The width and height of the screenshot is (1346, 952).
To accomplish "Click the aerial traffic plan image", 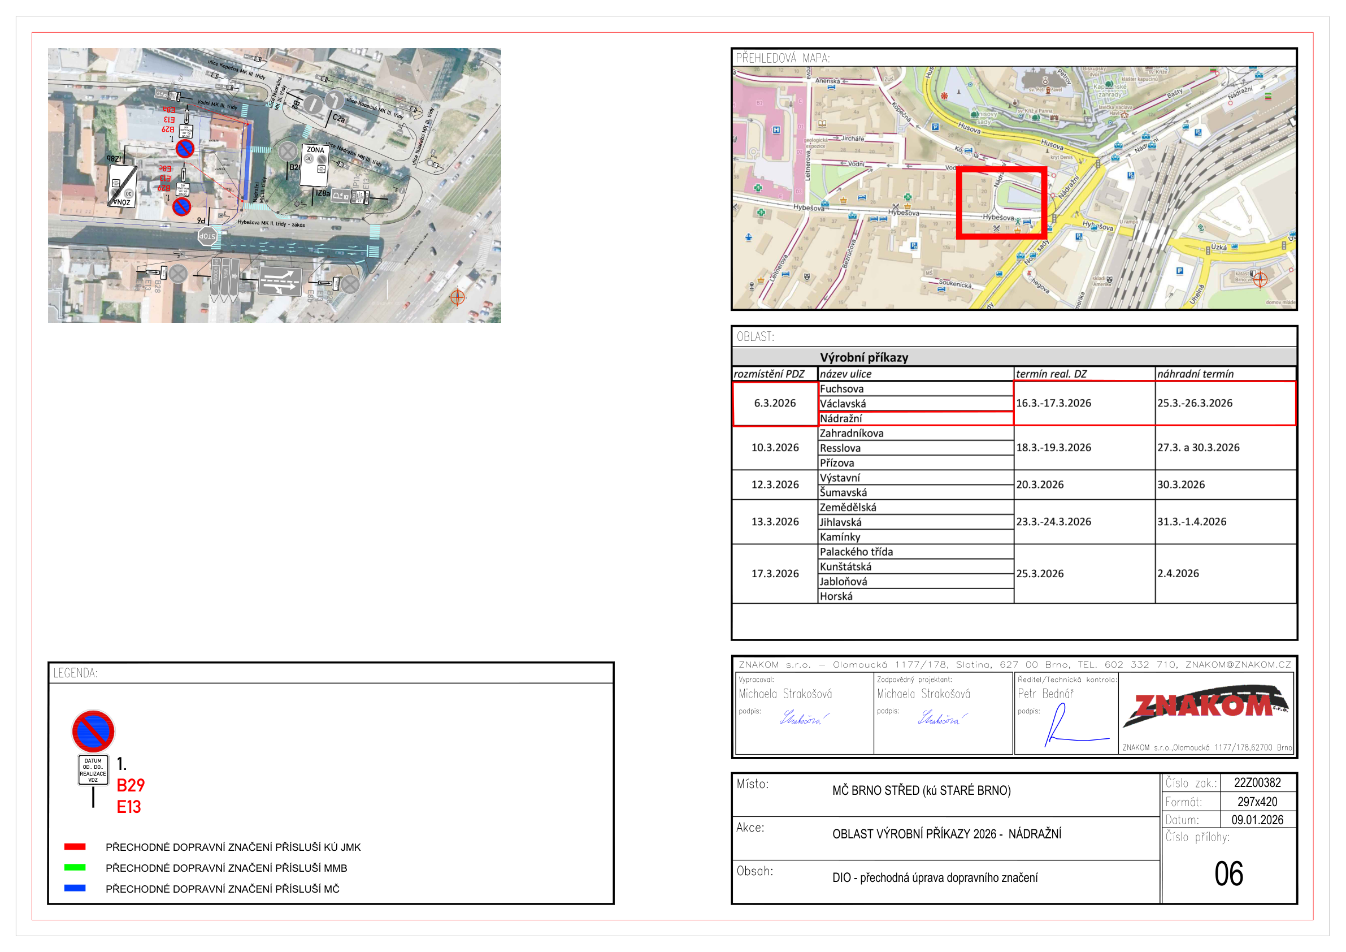I will tap(275, 185).
